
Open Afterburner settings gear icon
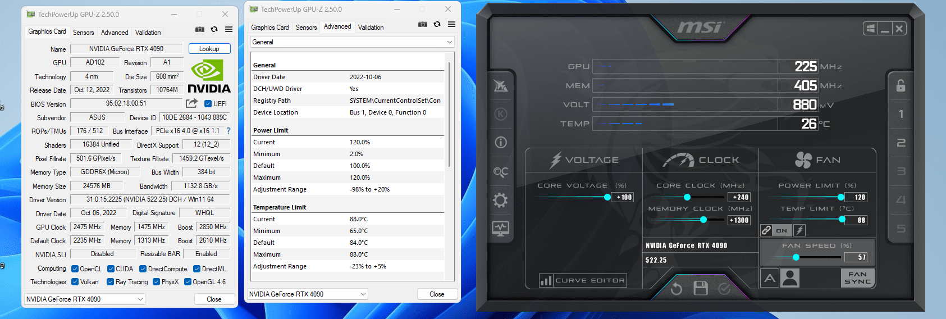pyautogui.click(x=500, y=200)
